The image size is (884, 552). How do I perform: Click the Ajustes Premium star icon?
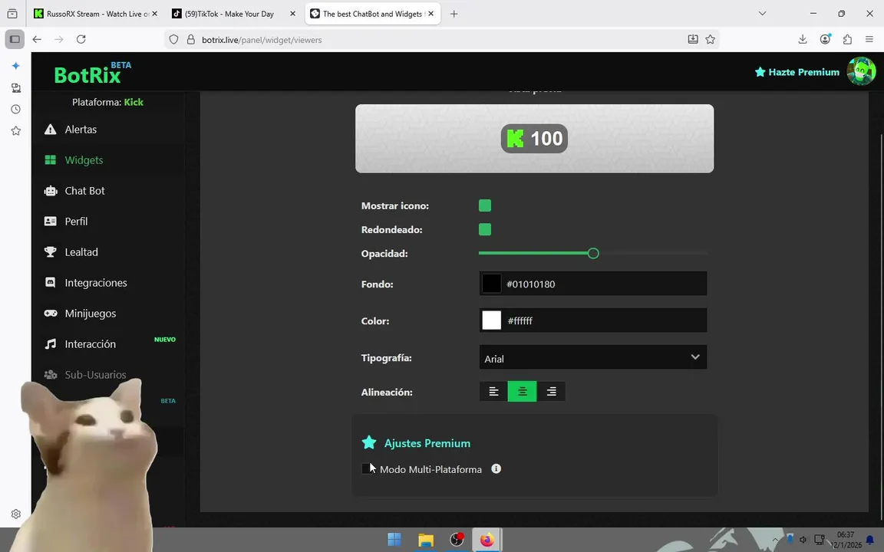369,442
